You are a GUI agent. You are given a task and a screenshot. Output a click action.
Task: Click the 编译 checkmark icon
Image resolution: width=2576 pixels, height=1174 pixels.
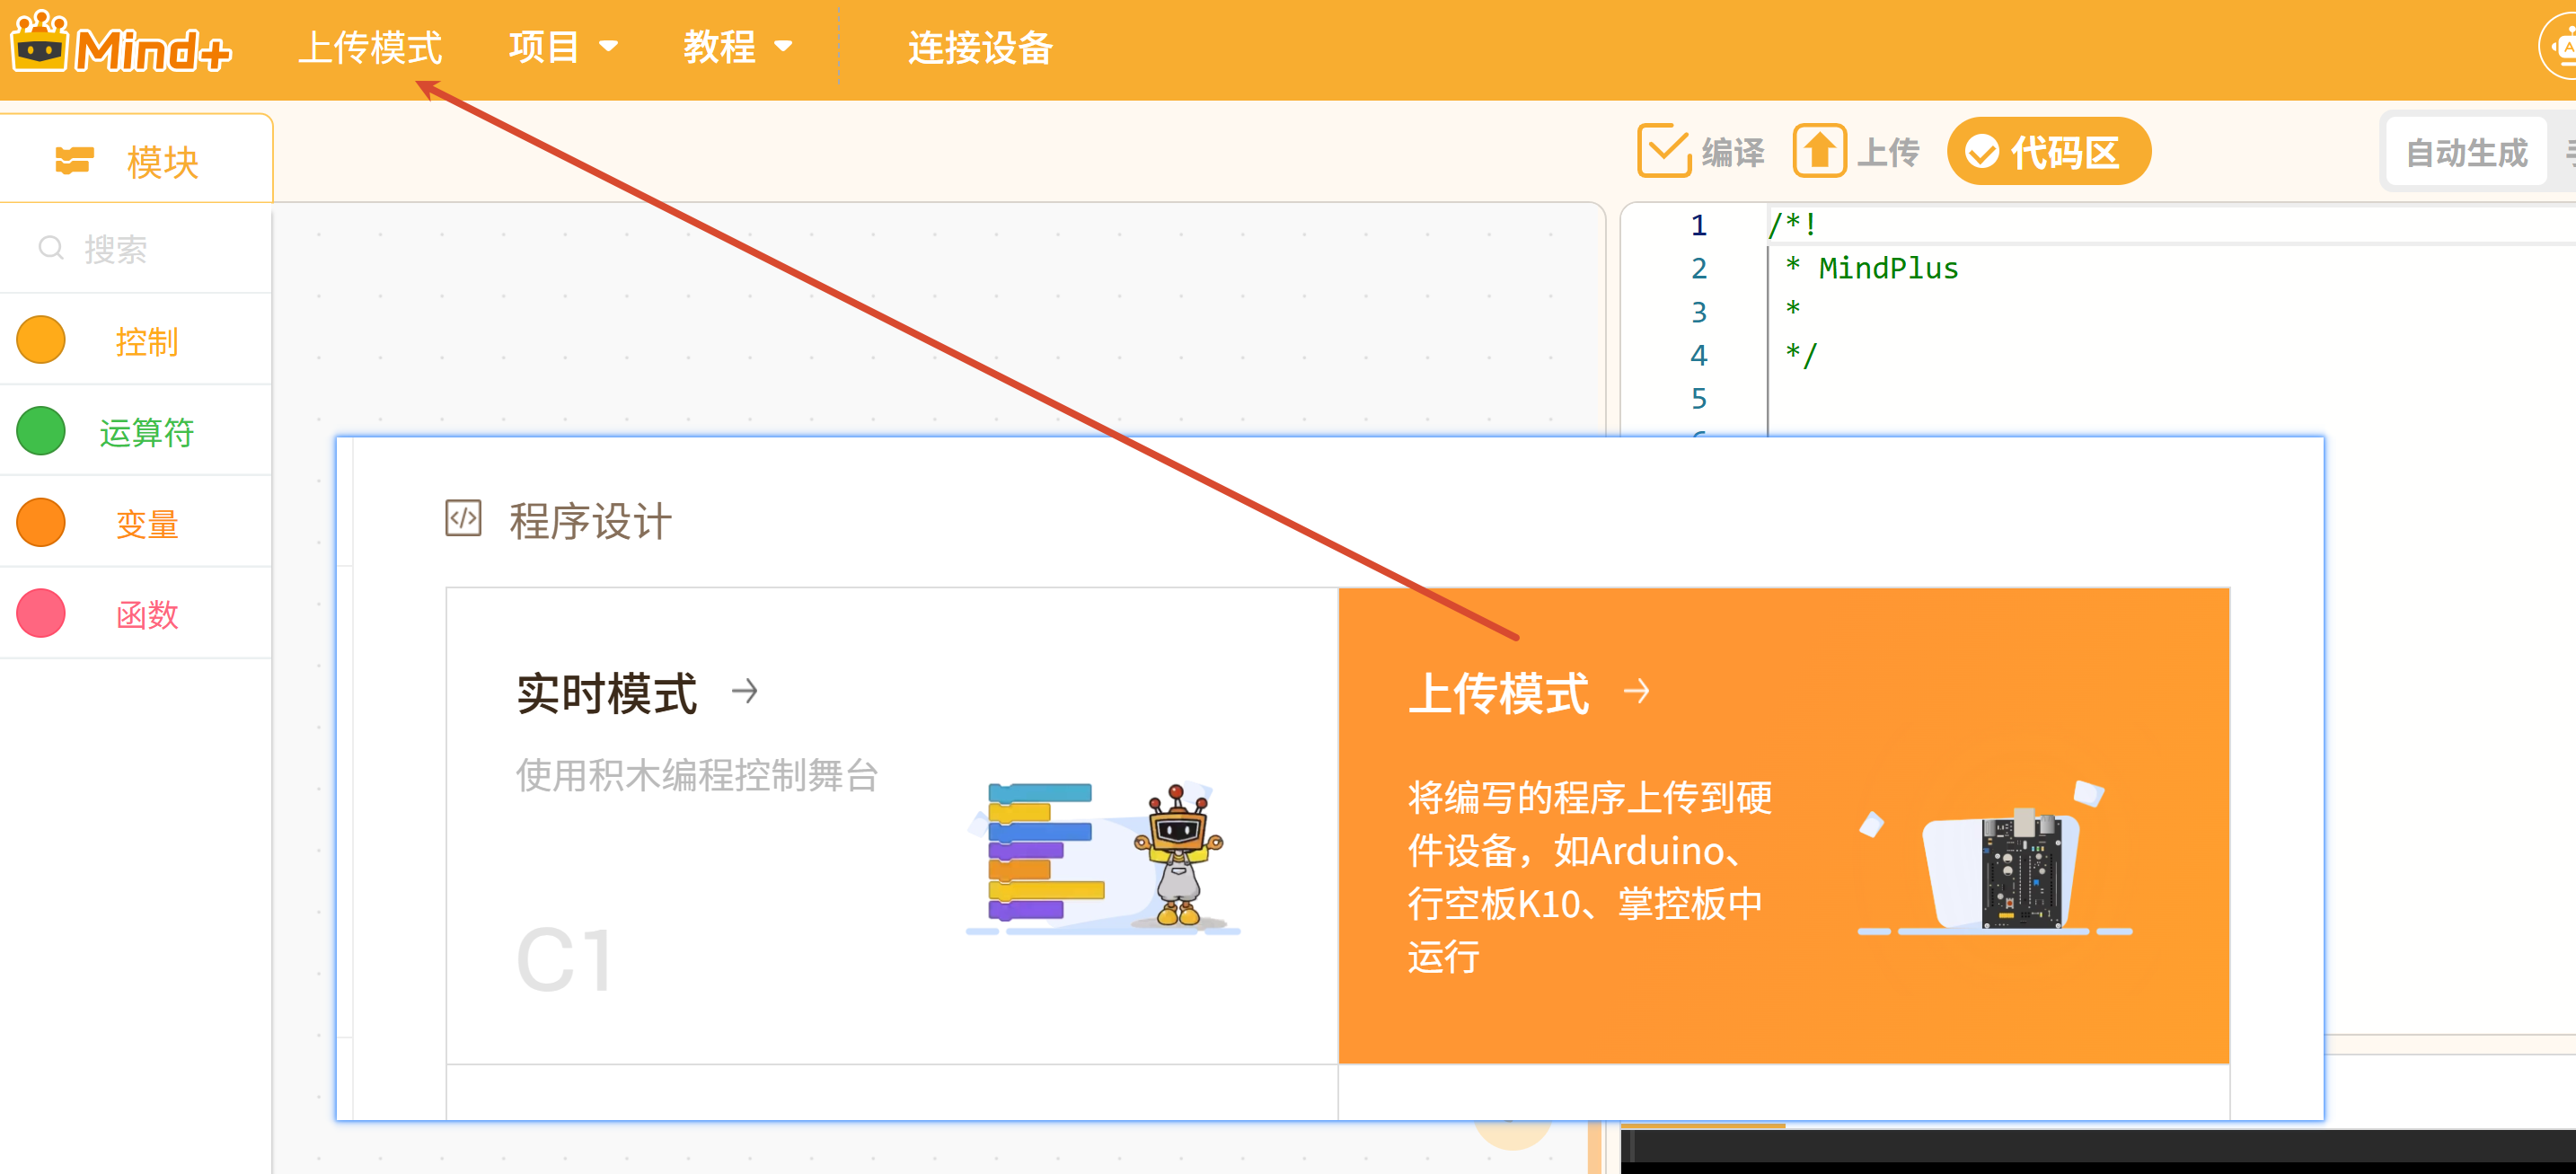point(1664,151)
